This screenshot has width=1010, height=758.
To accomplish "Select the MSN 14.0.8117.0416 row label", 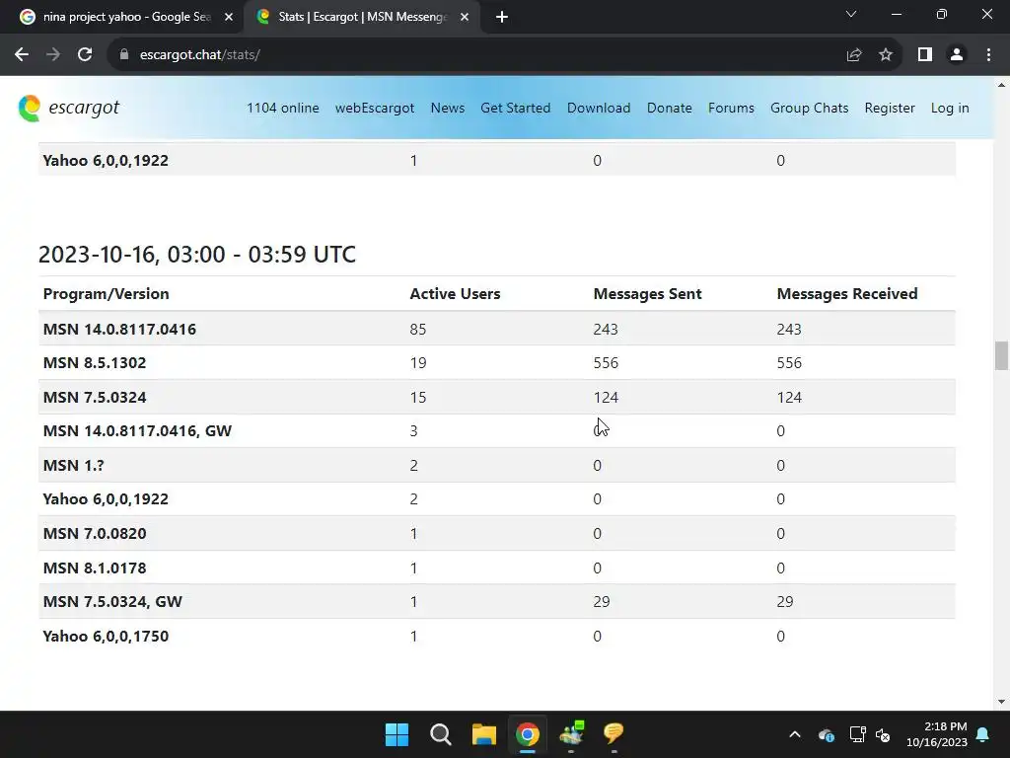I will click(x=119, y=330).
